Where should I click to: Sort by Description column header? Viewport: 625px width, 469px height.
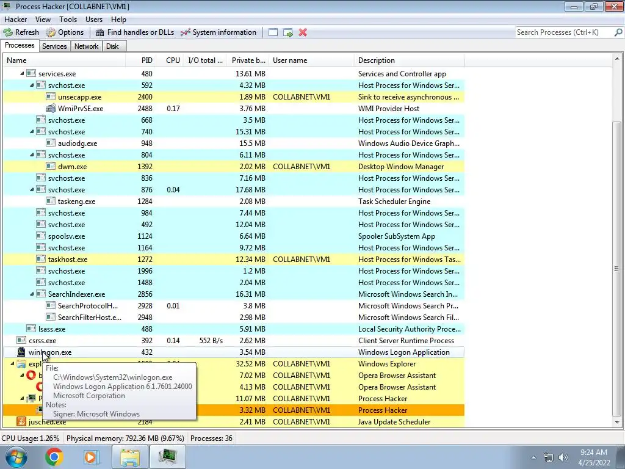pyautogui.click(x=409, y=60)
